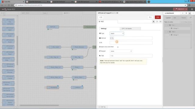195x109 pixels.
Task: Open the debug messages sidebar icon
Action: pos(186,13)
